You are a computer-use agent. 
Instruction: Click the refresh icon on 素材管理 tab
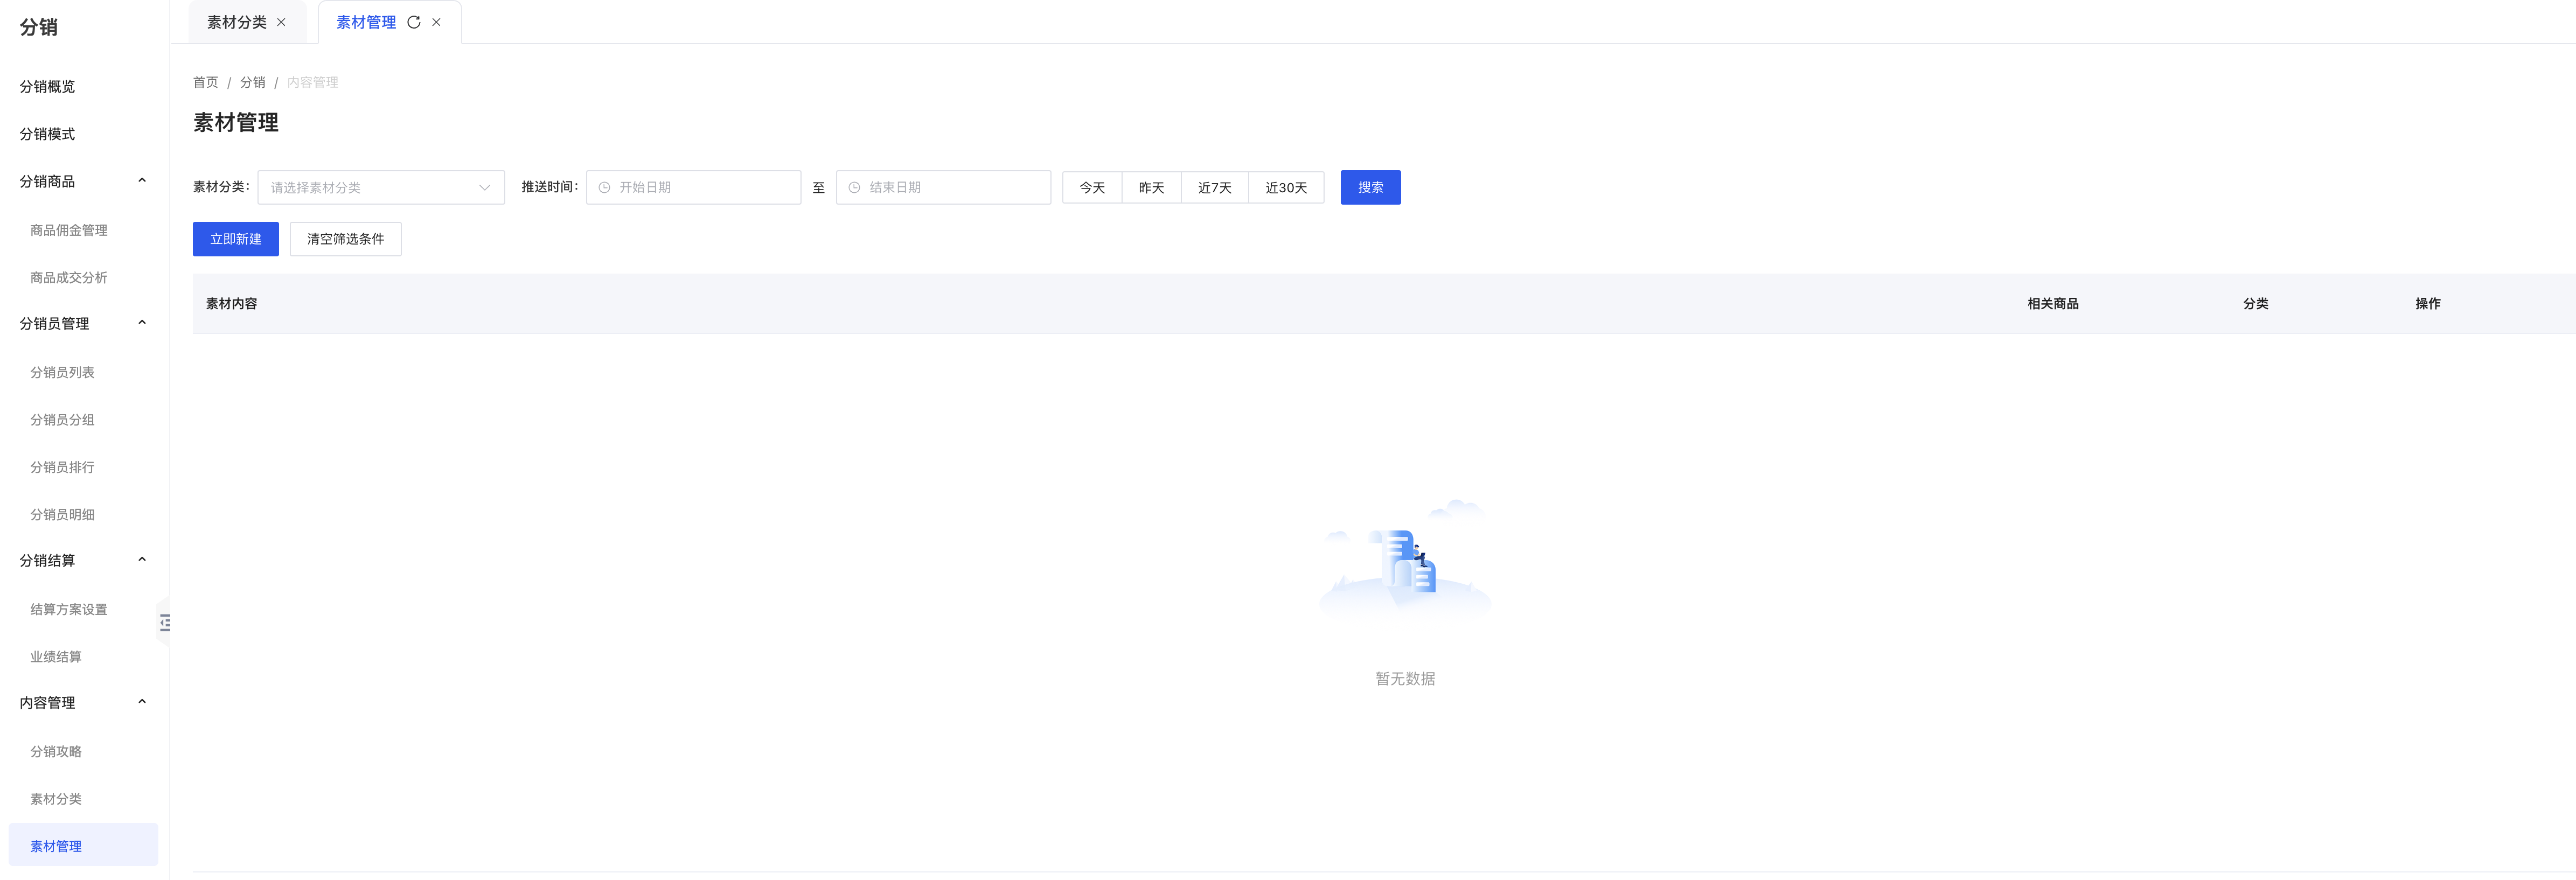pyautogui.click(x=413, y=22)
